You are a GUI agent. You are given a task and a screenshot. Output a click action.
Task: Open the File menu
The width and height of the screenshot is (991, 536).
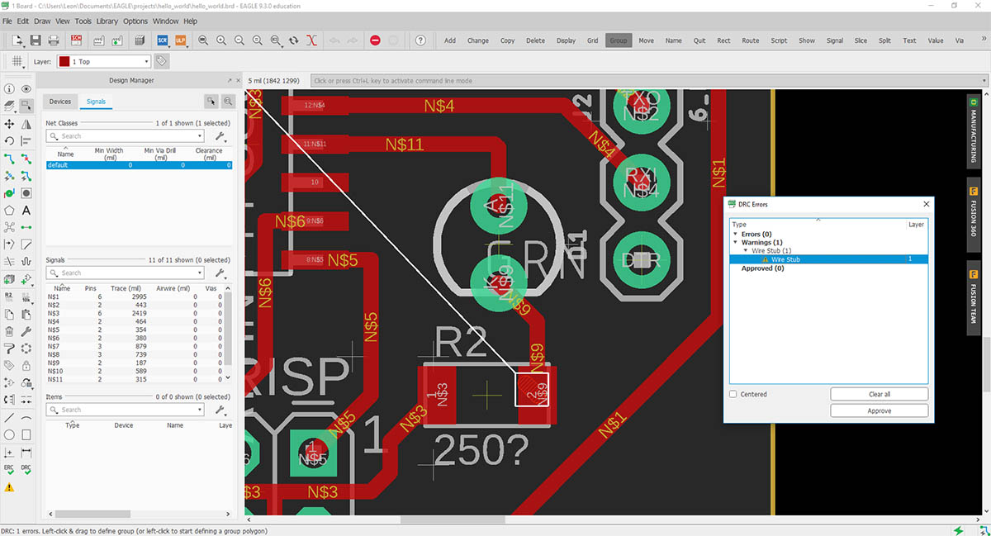click(x=7, y=21)
